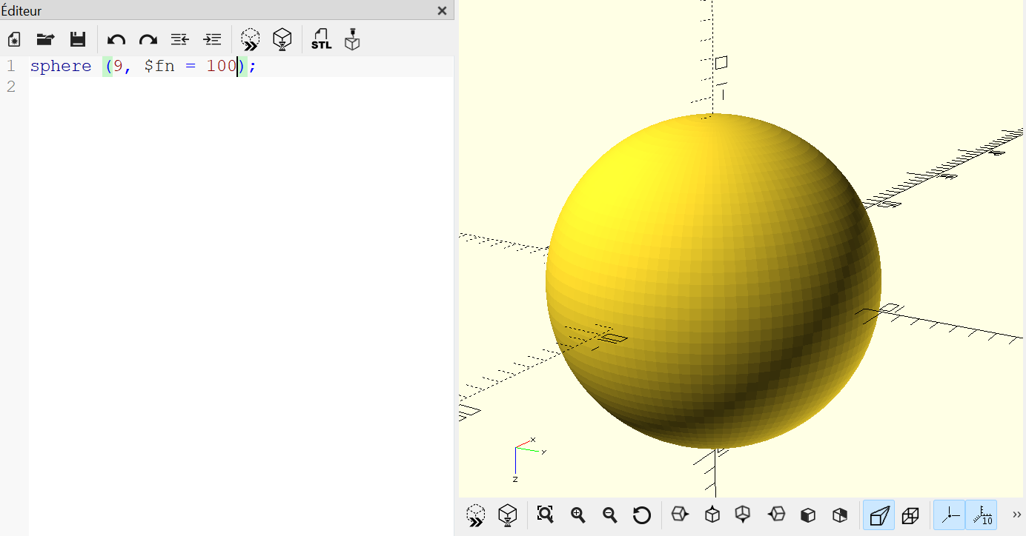This screenshot has height=536, width=1026.
Task: Export the model as STL
Action: click(x=321, y=39)
